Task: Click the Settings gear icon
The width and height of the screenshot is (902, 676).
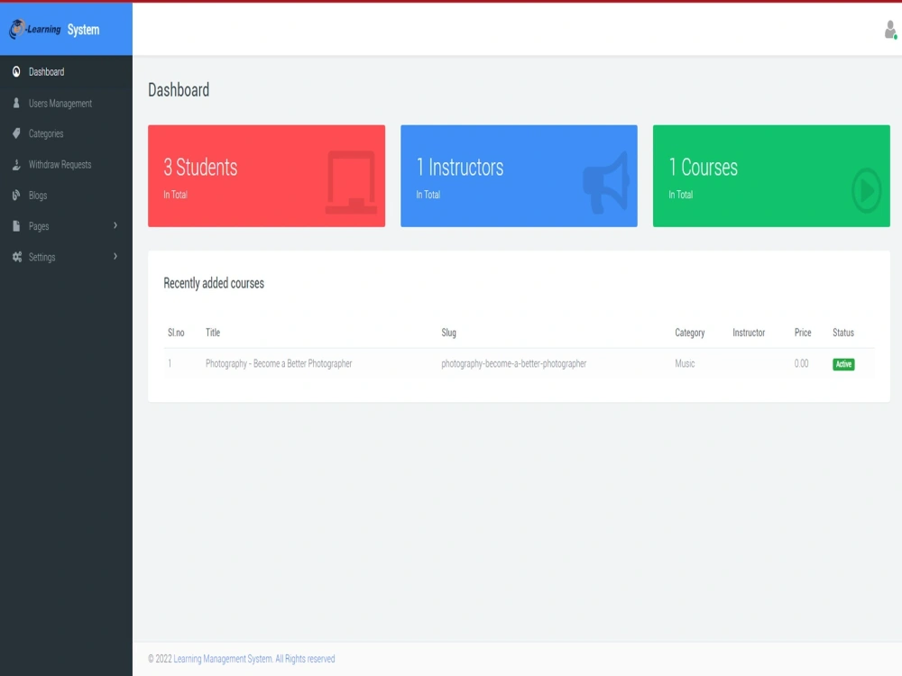Action: tap(15, 257)
